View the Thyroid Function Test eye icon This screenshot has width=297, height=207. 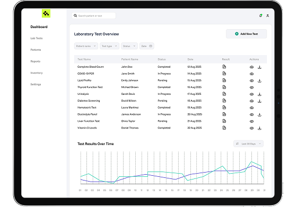point(251,87)
